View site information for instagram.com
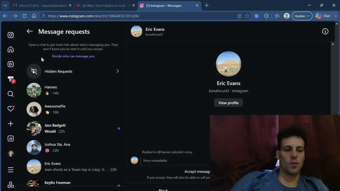 pyautogui.click(x=44, y=16)
